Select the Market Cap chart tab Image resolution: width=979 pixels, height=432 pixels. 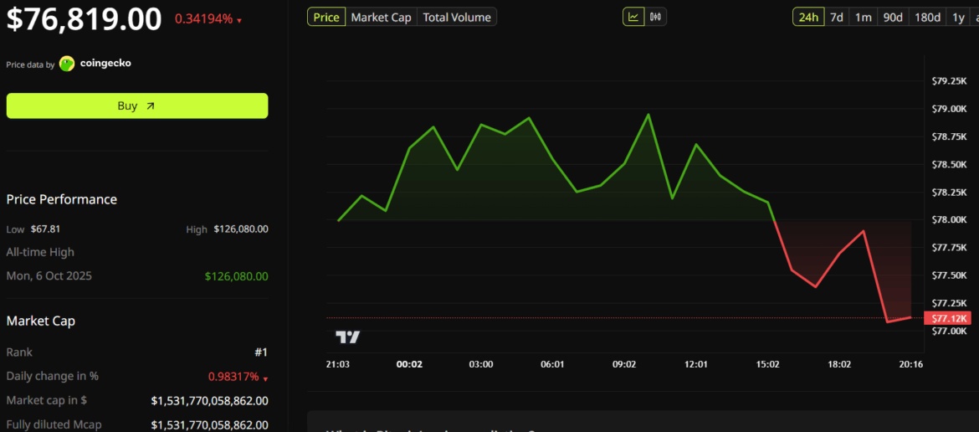381,17
